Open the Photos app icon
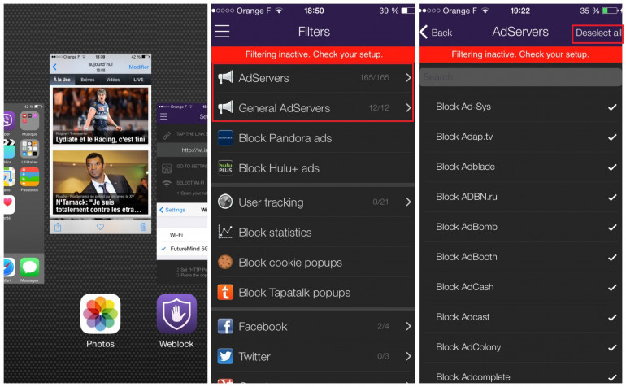 (100, 314)
